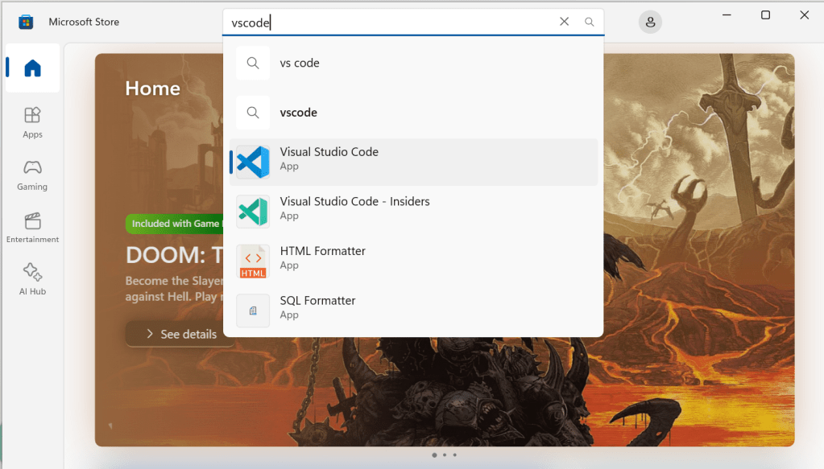Switch to the Entertainment section
The width and height of the screenshot is (824, 469).
click(32, 228)
